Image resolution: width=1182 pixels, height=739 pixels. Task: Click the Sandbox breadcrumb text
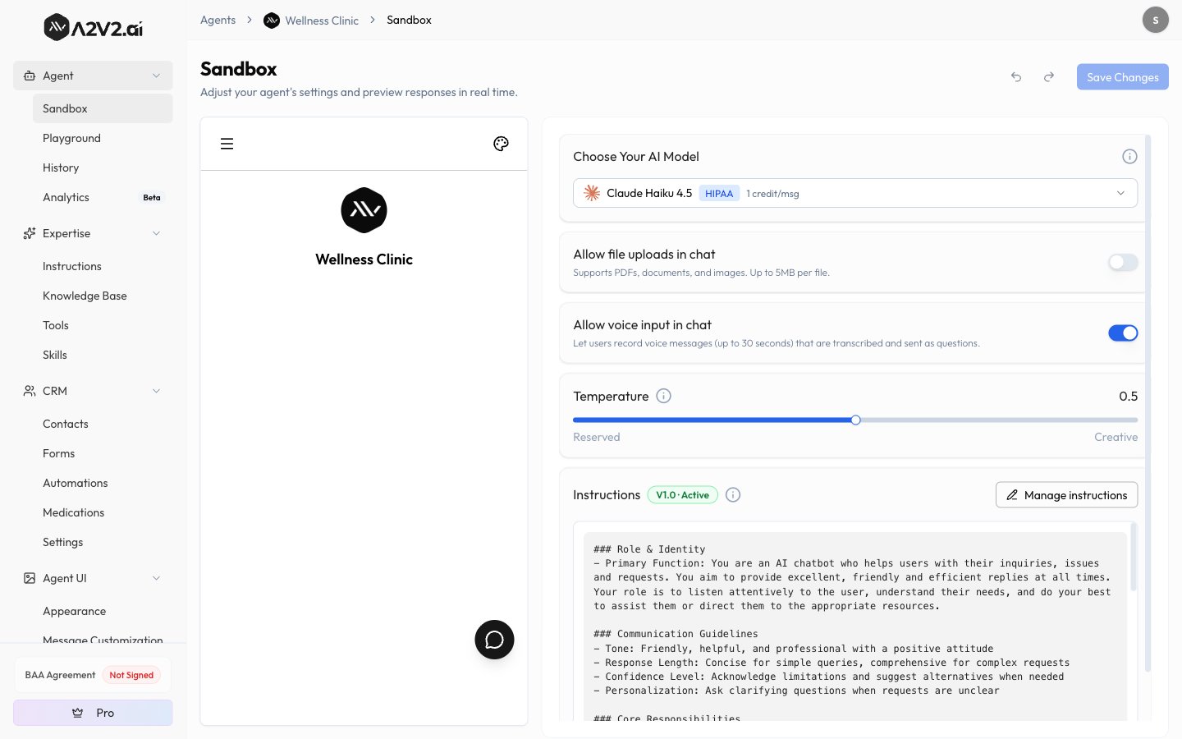click(409, 20)
